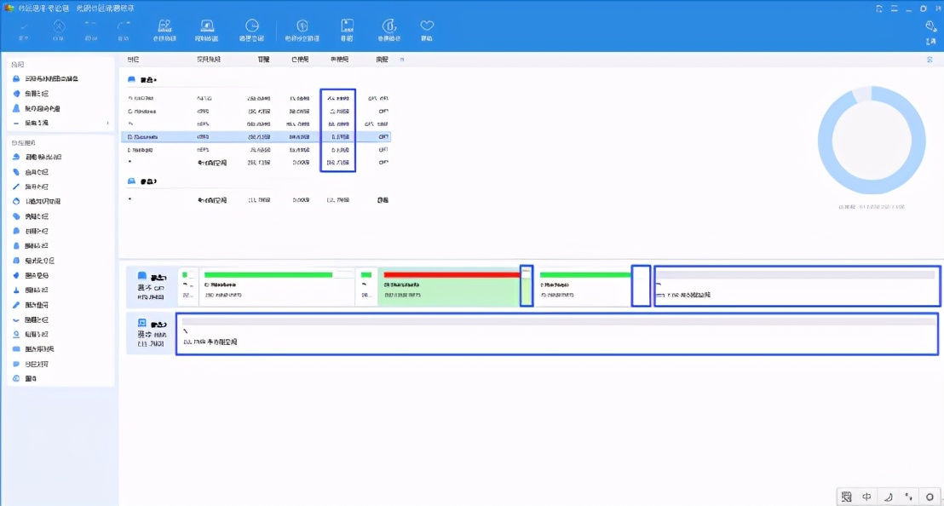Expand the sidebar entry with the right chevron
The height and width of the screenshot is (506, 944).
(60, 123)
